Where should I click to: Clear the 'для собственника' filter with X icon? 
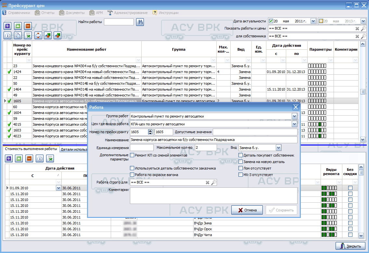click(x=357, y=36)
